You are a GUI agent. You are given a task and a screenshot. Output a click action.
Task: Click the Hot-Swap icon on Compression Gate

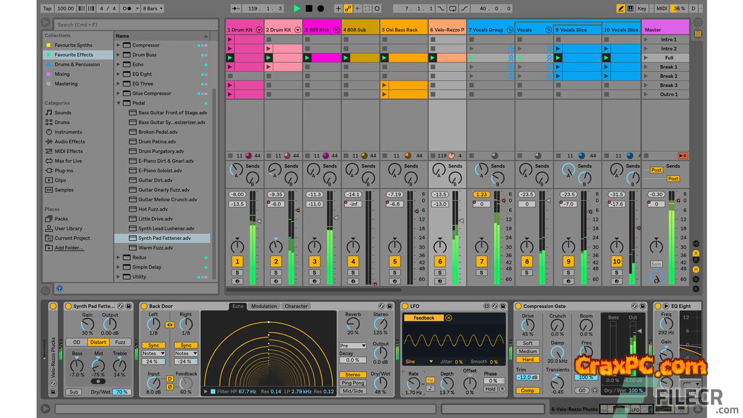pyautogui.click(x=634, y=306)
